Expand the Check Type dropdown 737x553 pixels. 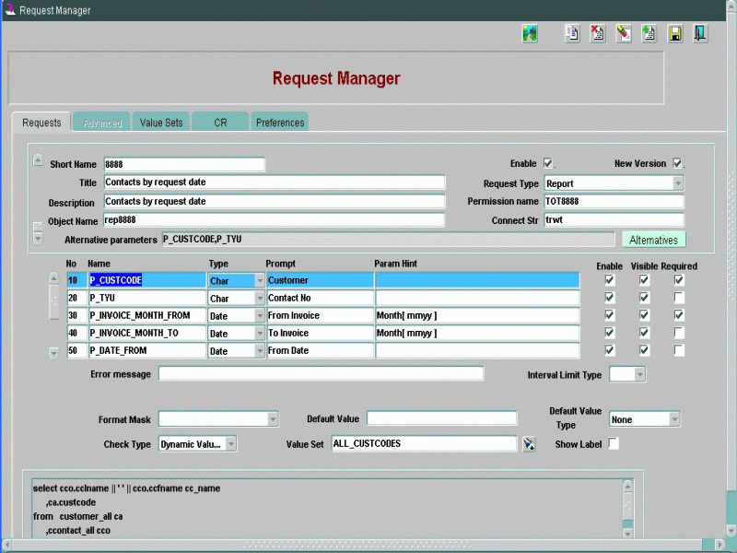click(x=230, y=444)
